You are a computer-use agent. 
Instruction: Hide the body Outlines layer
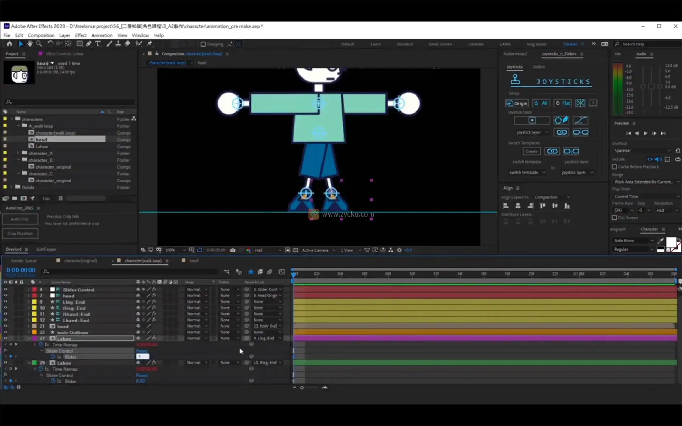click(5, 332)
